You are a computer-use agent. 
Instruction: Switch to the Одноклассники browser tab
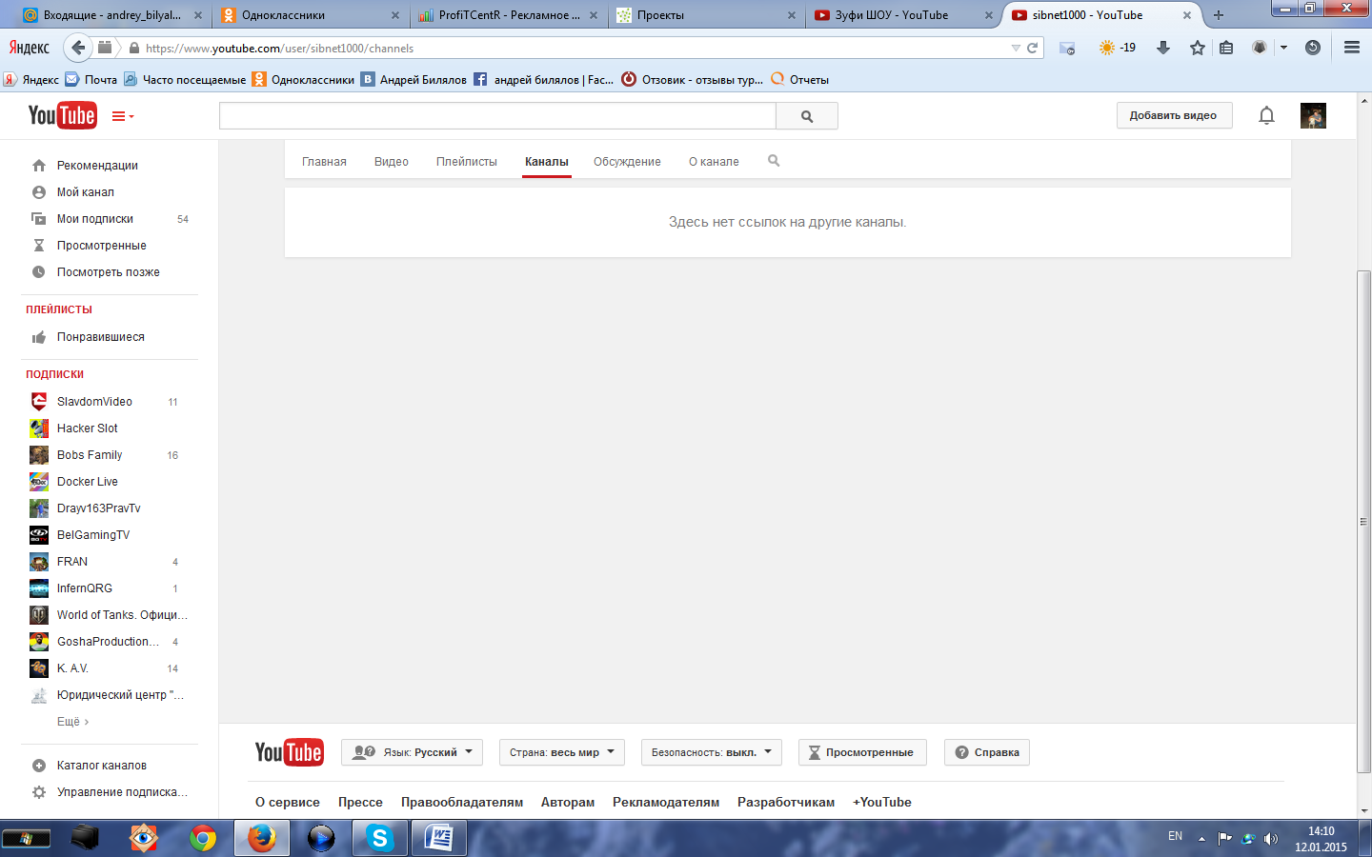[310, 15]
